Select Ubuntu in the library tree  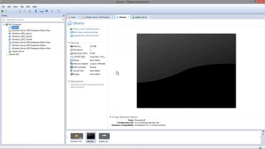(x=15, y=27)
